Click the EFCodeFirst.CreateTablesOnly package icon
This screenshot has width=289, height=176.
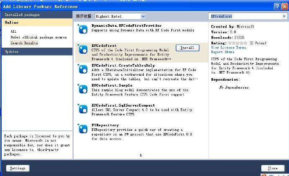(83, 69)
